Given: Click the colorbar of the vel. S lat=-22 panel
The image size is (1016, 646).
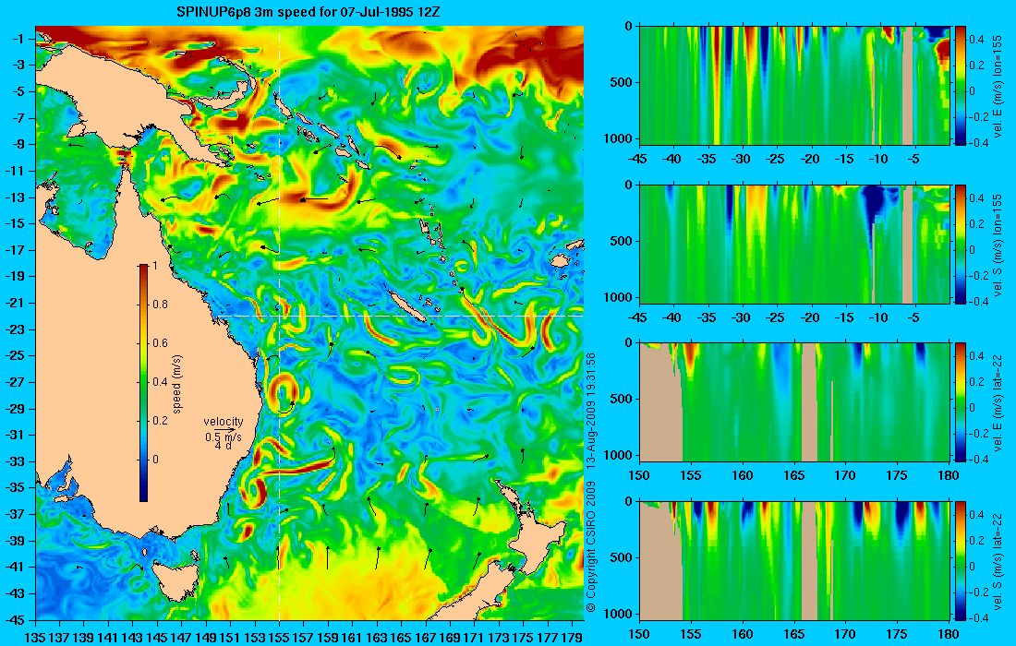Looking at the screenshot, I should pos(960,560).
